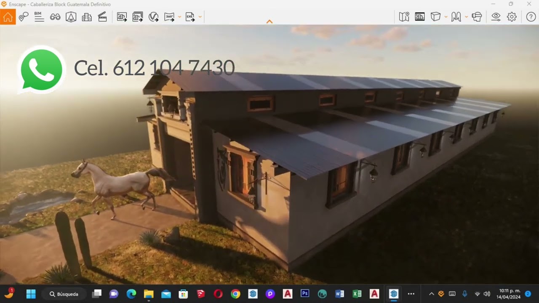This screenshot has height=303, width=539.
Task: Export a screenshot render image
Action: click(x=122, y=17)
